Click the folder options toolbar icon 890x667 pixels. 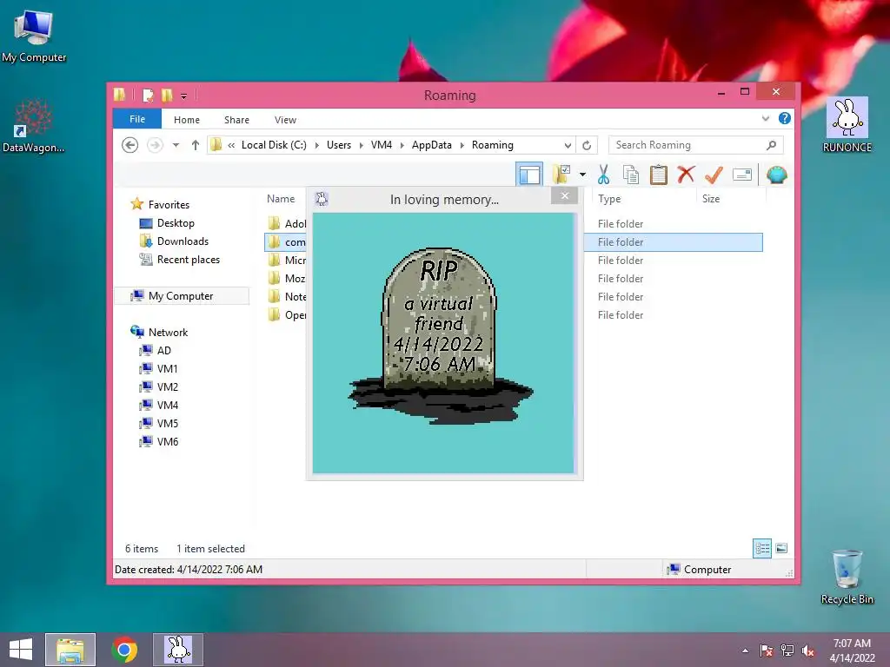(562, 175)
